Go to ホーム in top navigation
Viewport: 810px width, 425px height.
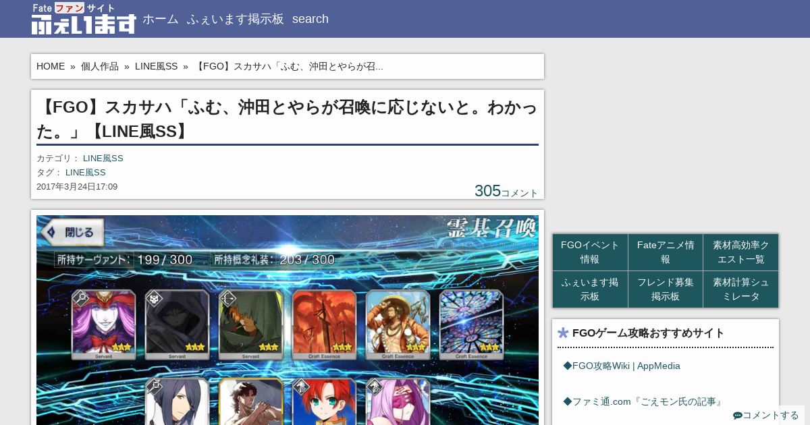pyautogui.click(x=161, y=19)
